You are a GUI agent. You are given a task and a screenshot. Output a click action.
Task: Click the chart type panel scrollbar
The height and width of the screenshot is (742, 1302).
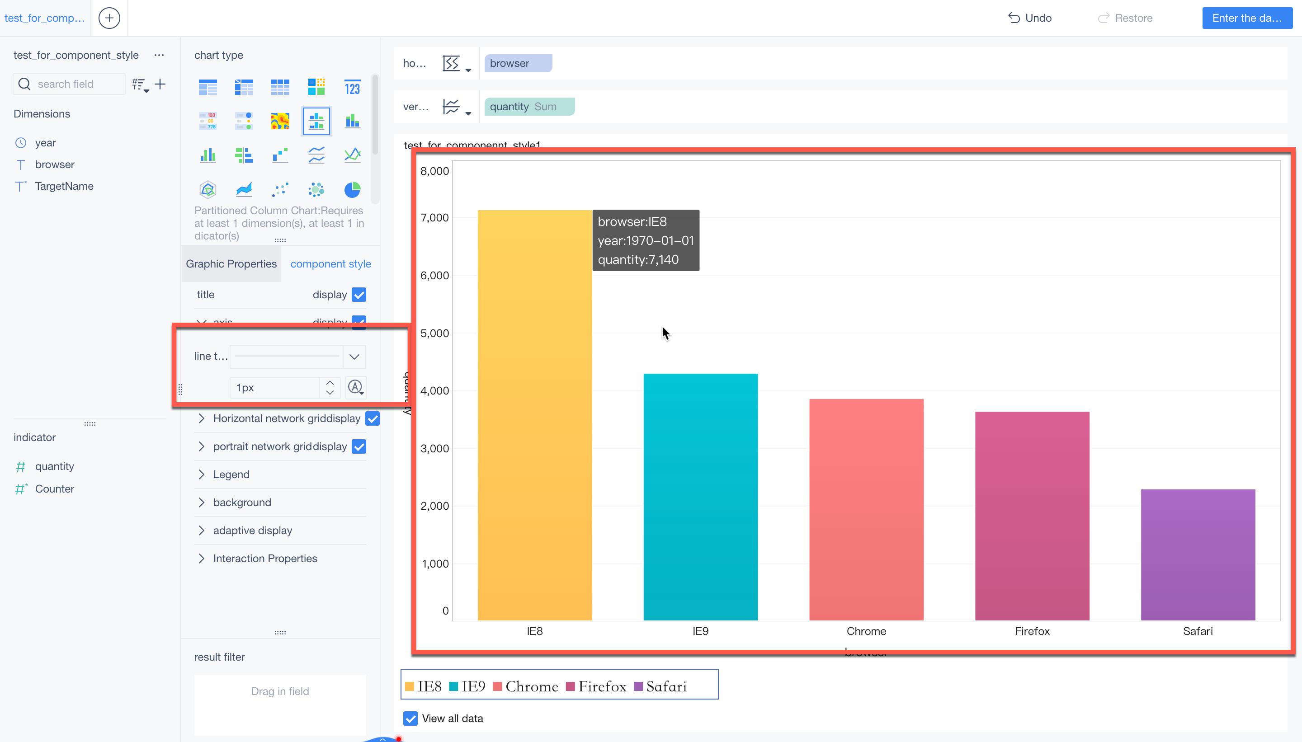click(x=375, y=115)
